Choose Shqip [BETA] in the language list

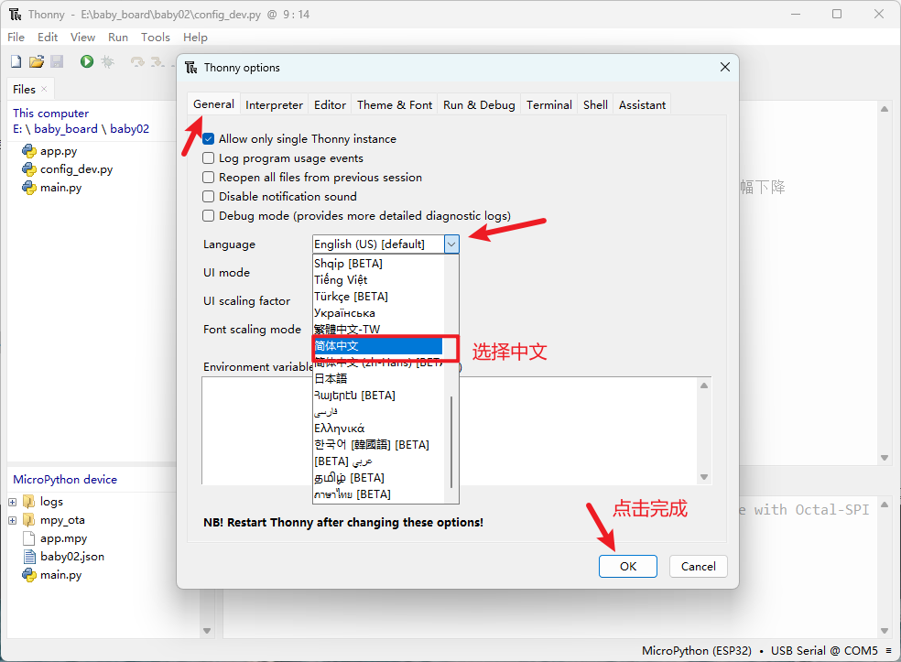coord(378,264)
